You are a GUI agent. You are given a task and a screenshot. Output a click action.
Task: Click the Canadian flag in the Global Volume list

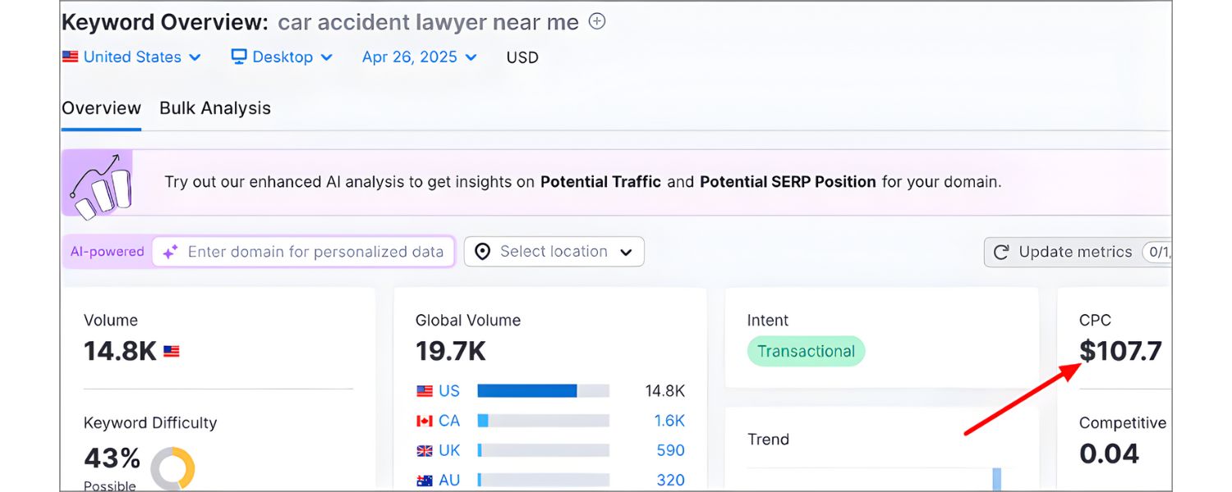pyautogui.click(x=426, y=420)
